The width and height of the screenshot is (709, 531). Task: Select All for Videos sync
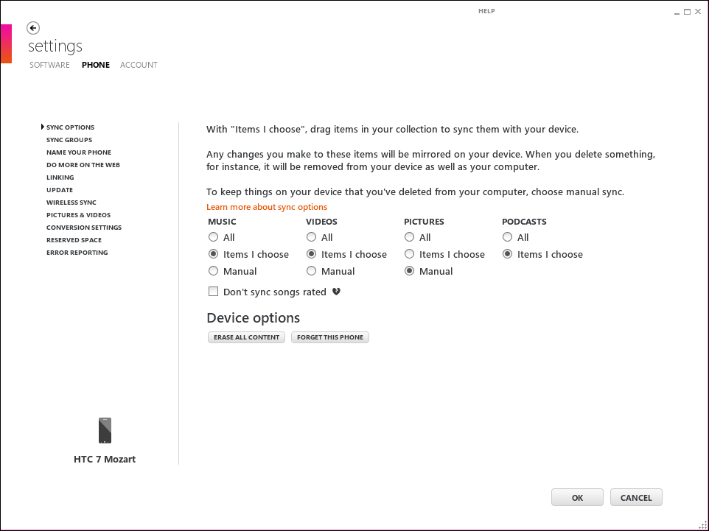point(311,237)
